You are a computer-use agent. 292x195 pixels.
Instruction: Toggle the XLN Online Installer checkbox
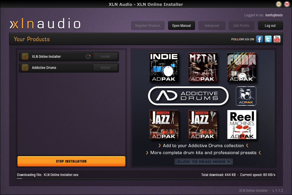pos(25,56)
